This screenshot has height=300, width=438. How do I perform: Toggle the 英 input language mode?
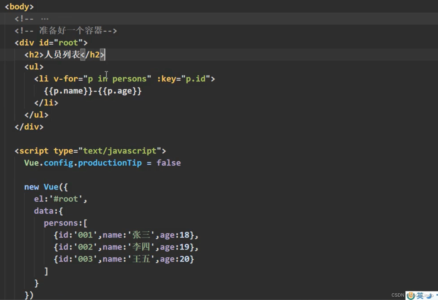tap(420, 296)
